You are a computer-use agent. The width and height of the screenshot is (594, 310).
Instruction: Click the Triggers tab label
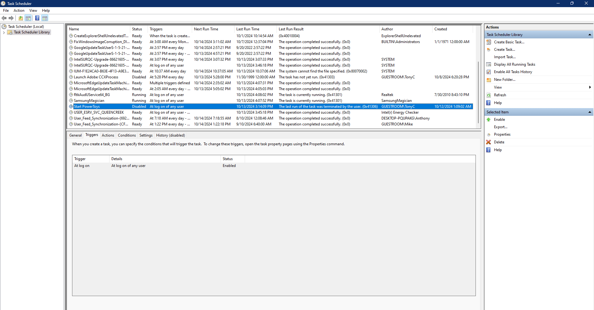click(x=92, y=135)
